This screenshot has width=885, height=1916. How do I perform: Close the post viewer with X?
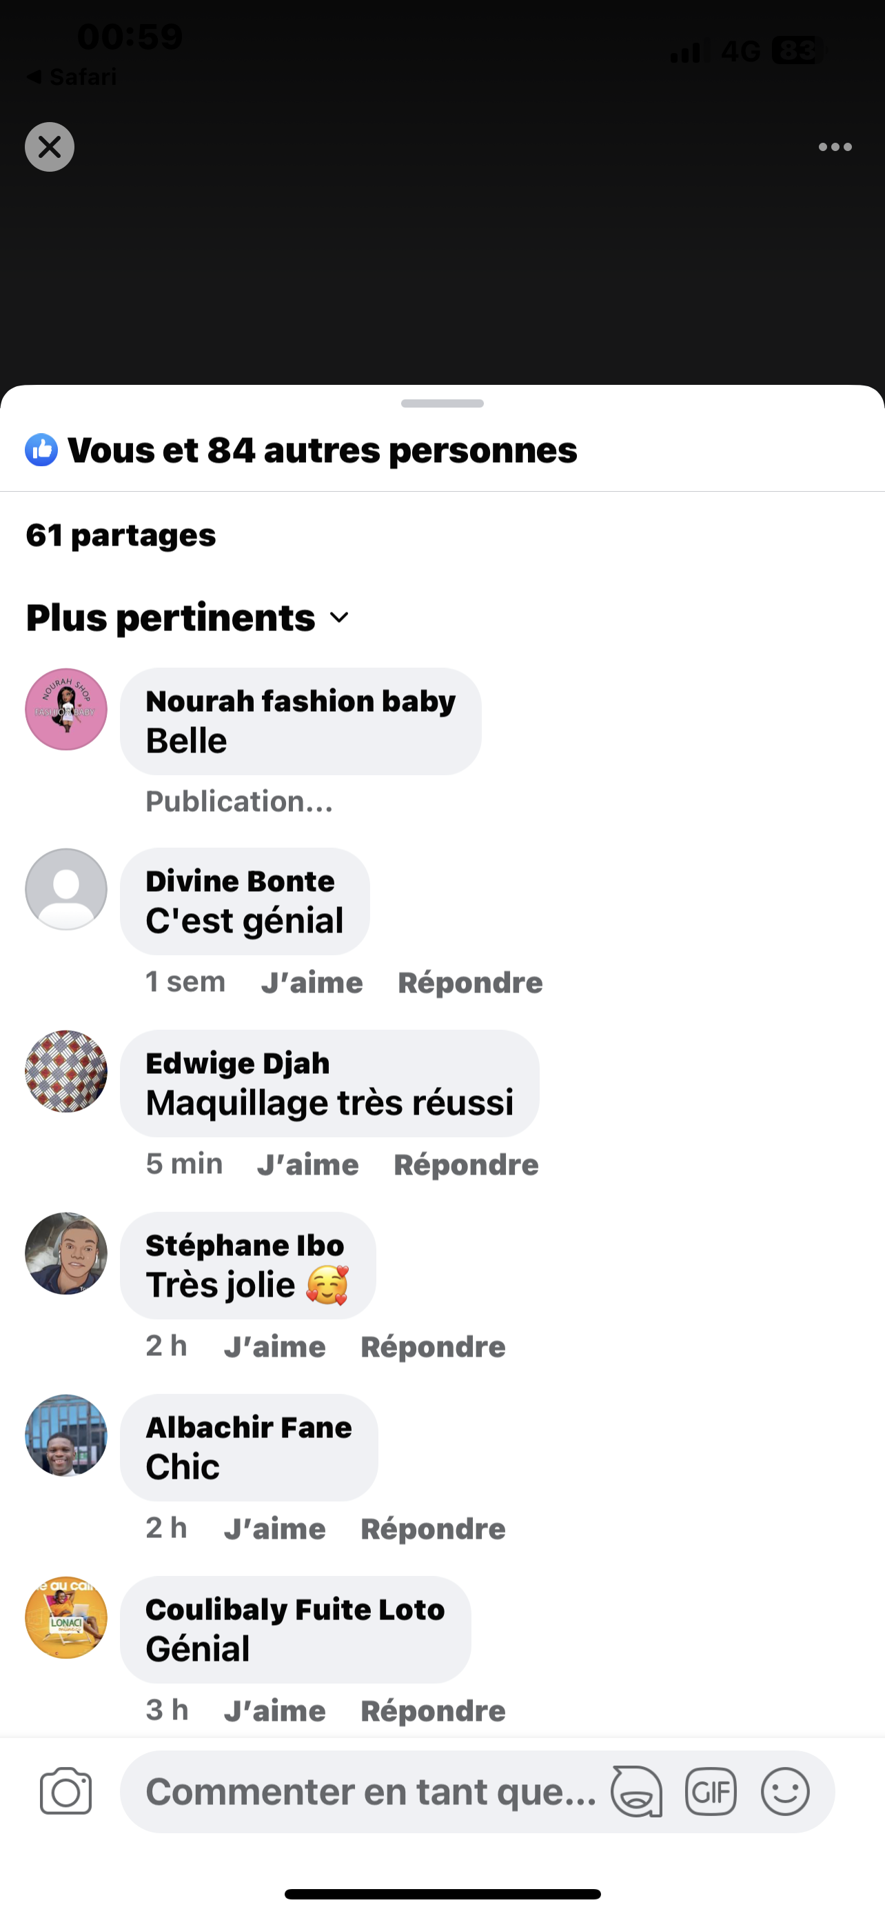tap(50, 146)
